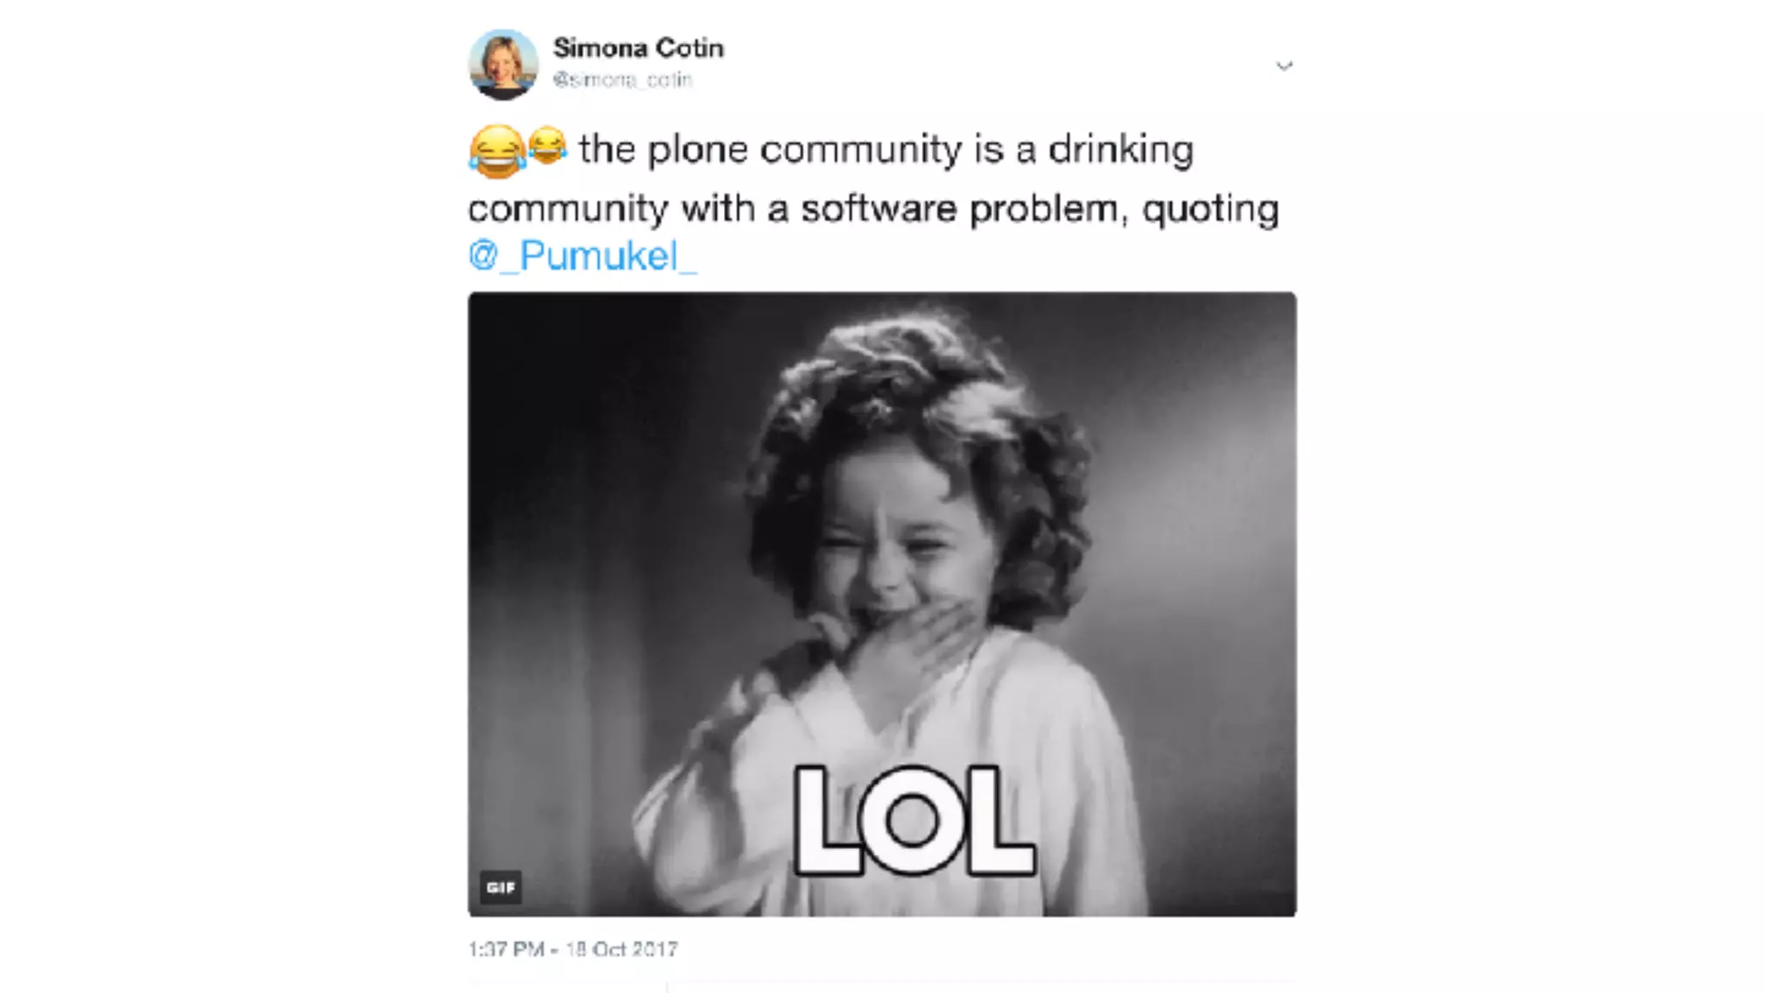Click the LOL caption in the GIF

click(914, 820)
